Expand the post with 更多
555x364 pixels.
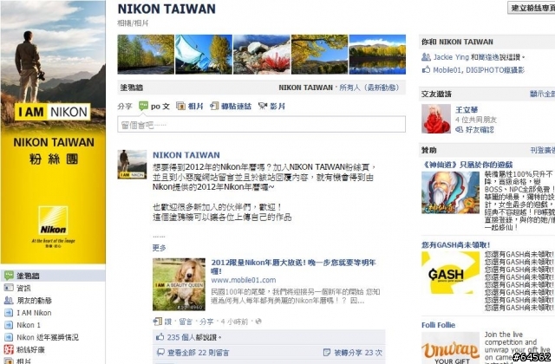[159, 248]
